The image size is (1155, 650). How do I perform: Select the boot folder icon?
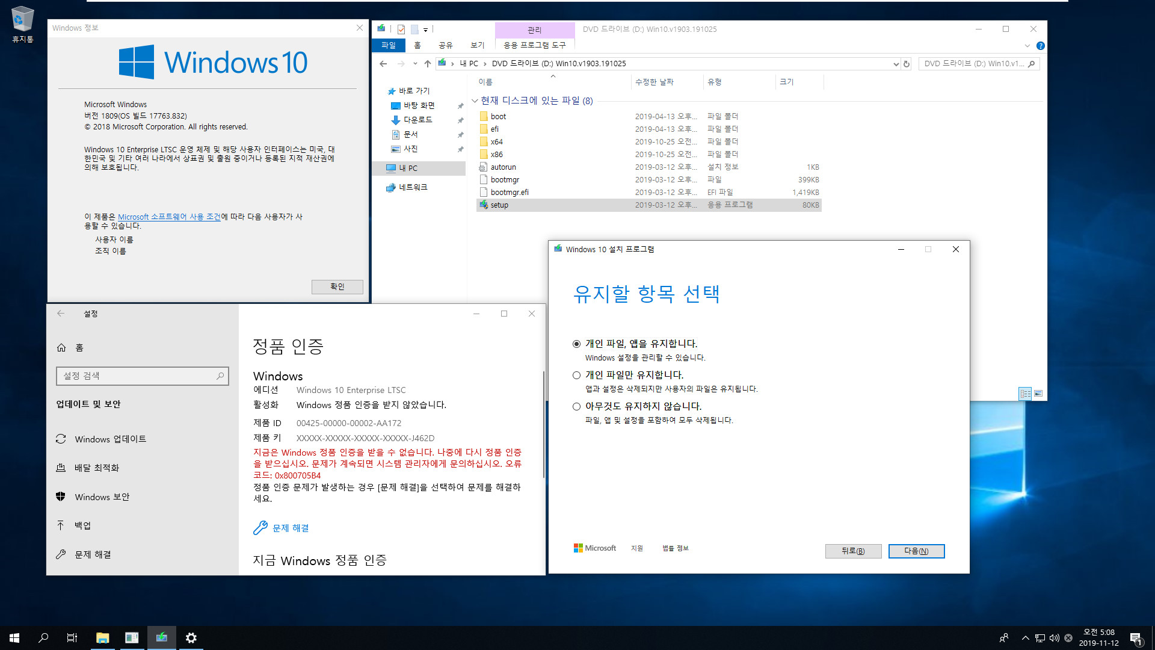tap(484, 116)
